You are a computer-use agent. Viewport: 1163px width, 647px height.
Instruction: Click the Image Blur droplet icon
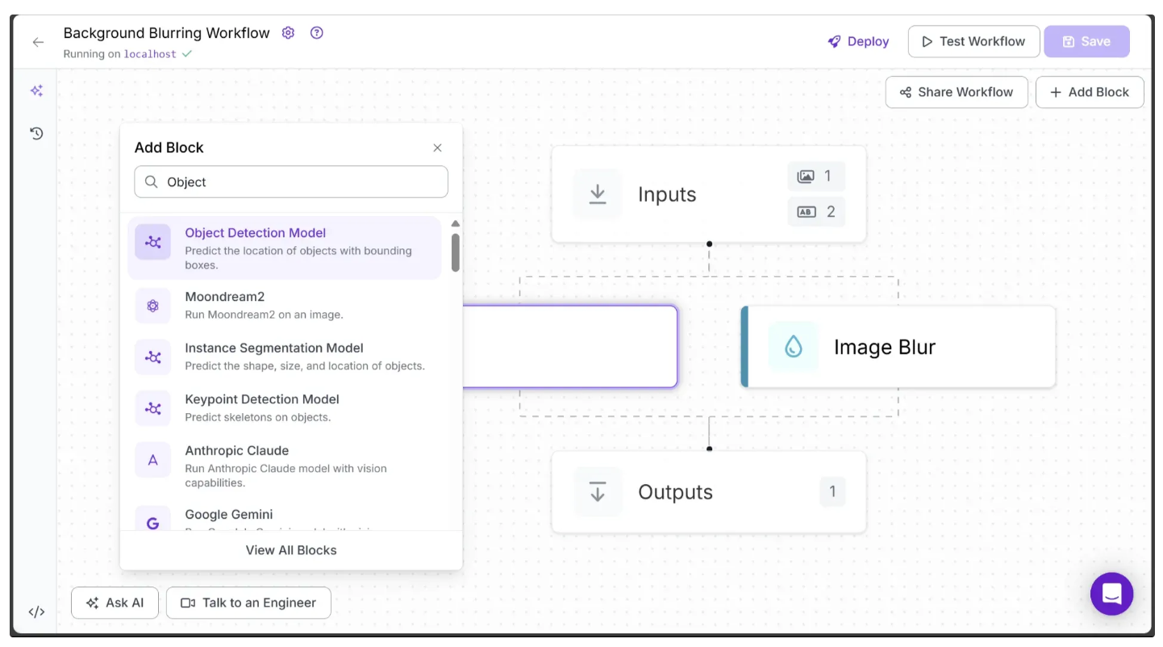(x=794, y=347)
